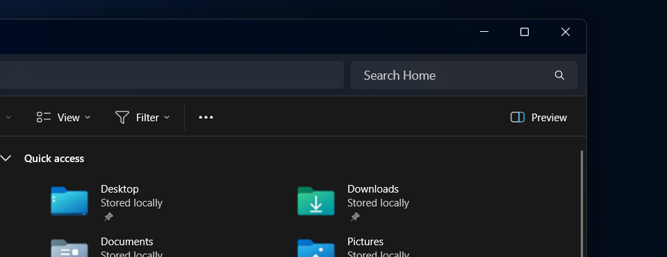
Task: Maximize the File Explorer window
Action: coord(525,32)
